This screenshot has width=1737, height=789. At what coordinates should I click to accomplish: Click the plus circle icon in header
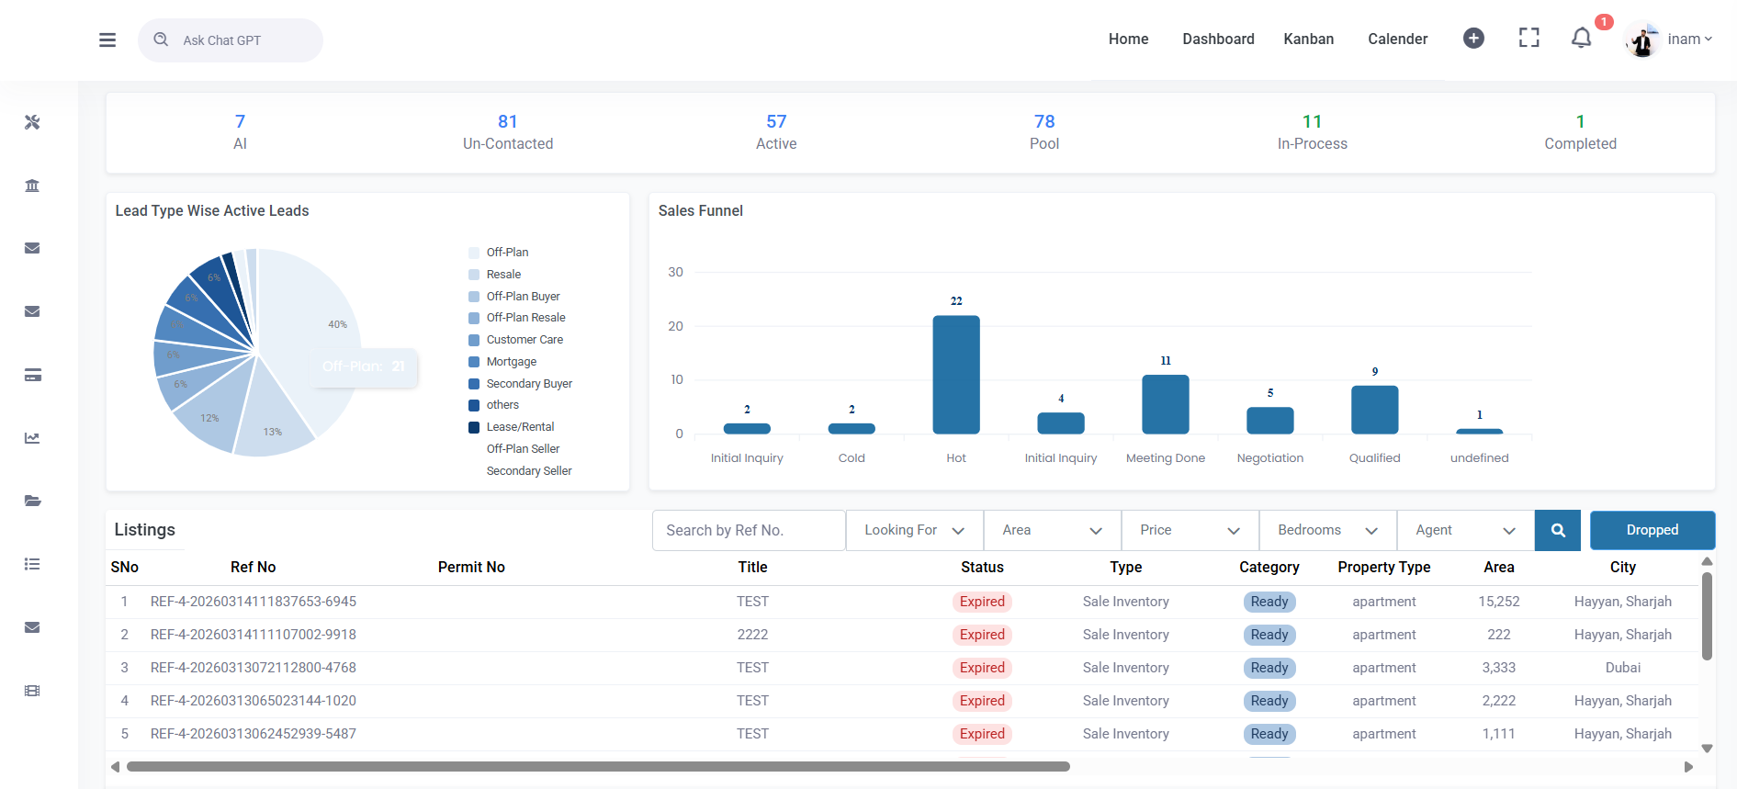(x=1473, y=38)
